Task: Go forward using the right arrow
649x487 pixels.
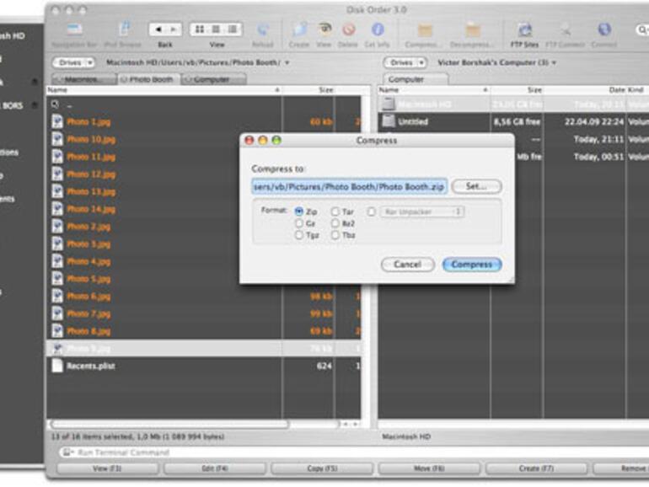Action: tap(174, 29)
